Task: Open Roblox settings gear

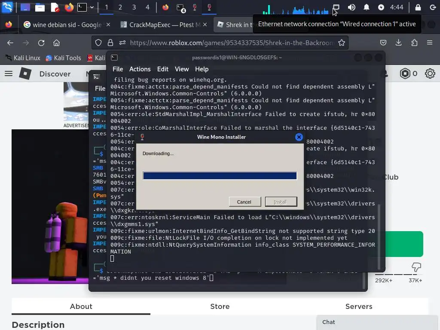Action: coord(430,73)
